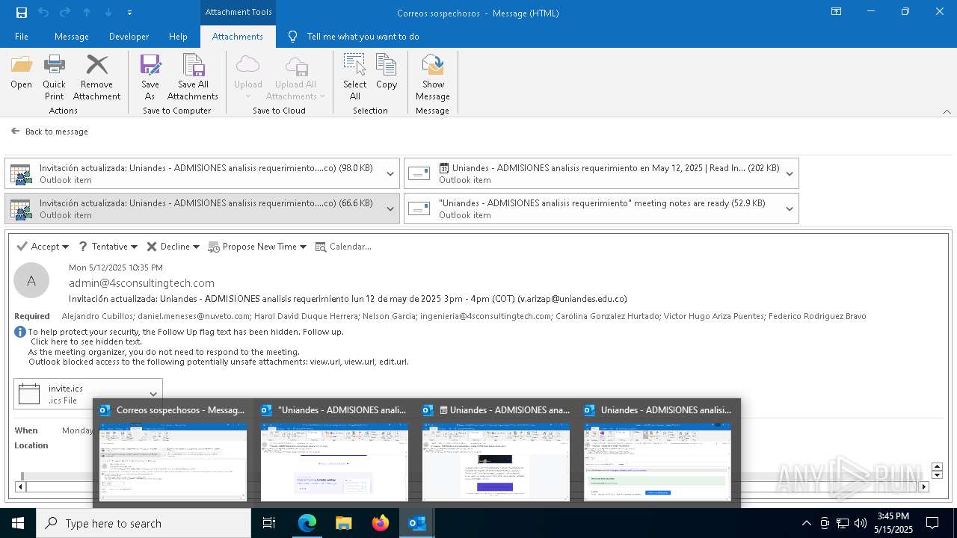Open the Help ribbon tab

coord(178,37)
